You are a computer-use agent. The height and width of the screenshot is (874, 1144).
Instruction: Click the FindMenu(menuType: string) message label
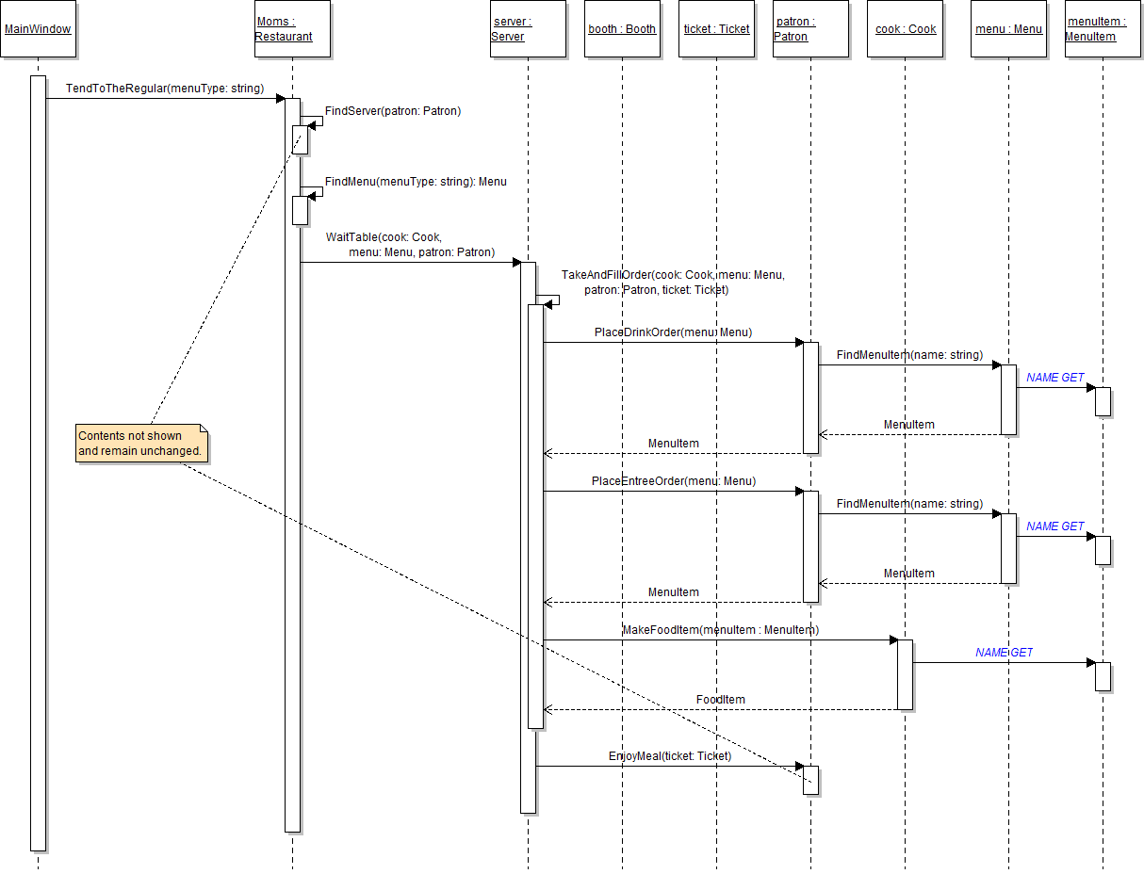(x=416, y=182)
